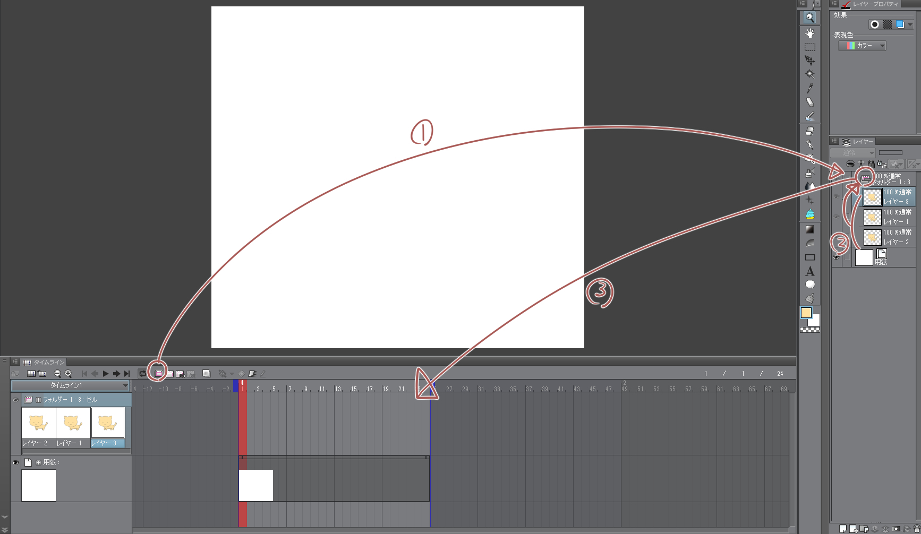The image size is (921, 534).
Task: Zoom out the timeline
Action: point(57,374)
